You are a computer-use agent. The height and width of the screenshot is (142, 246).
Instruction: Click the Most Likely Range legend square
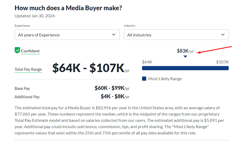point(144,79)
